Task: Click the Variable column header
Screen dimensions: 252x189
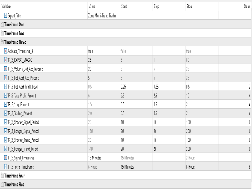Action: [x=6, y=6]
